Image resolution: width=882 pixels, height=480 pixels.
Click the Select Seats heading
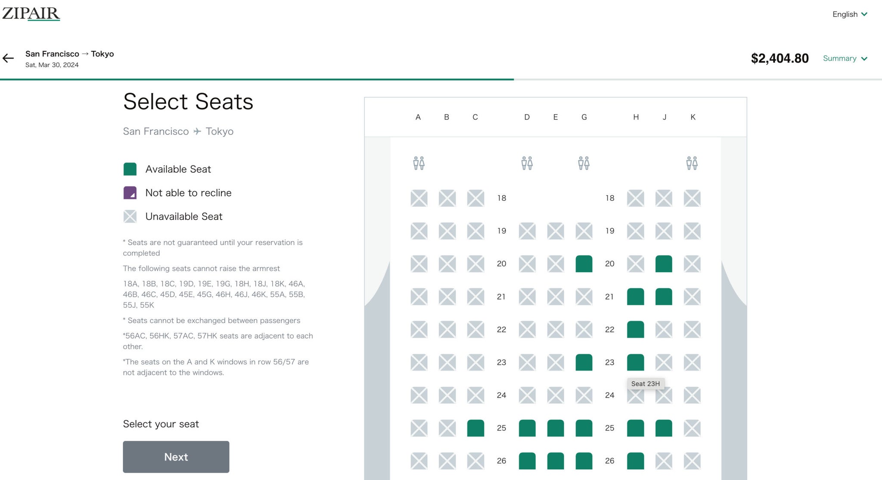coord(188,101)
